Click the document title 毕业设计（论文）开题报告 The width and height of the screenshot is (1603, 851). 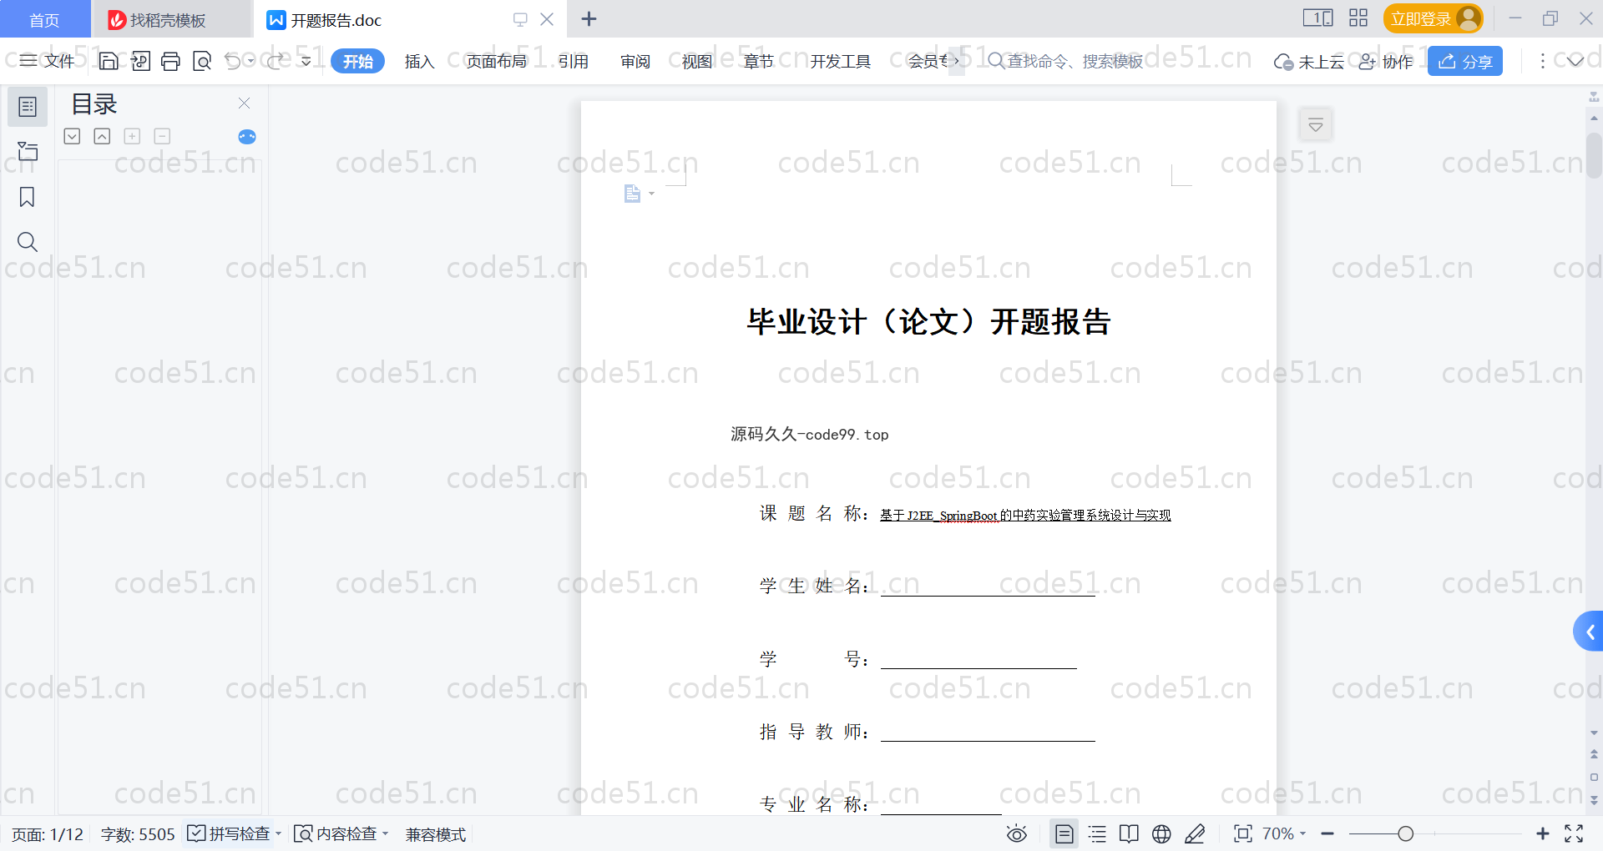(x=928, y=321)
